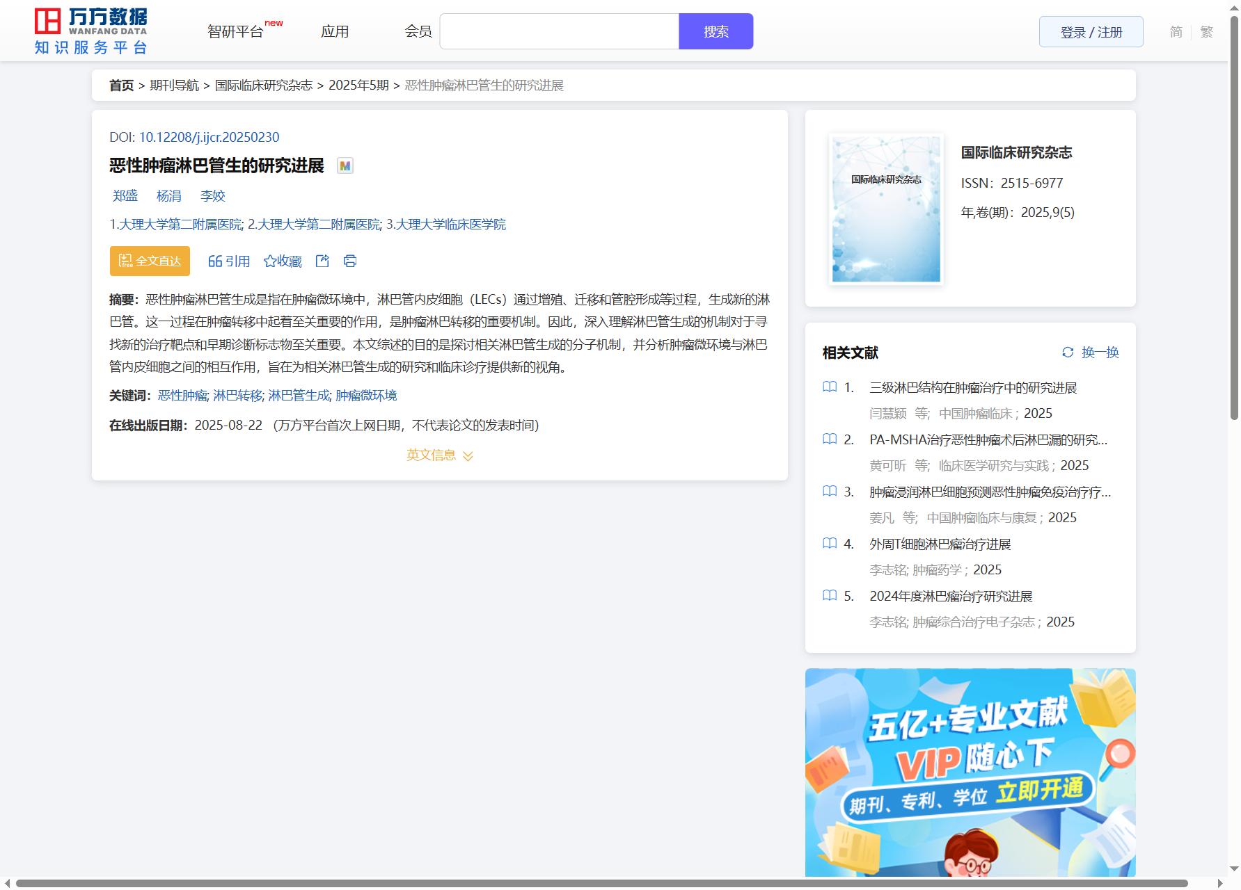This screenshot has width=1241, height=890.
Task: Switch to simplified Chinese 简
Action: coord(1176,32)
